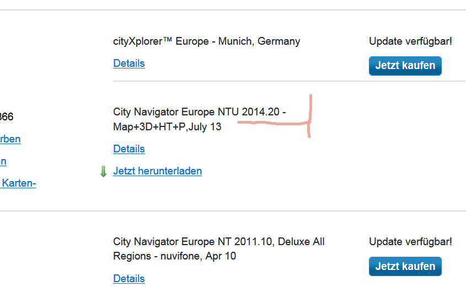Select the City Navigator Europe NTU 2014.20 title
466x302 pixels.
pos(200,119)
